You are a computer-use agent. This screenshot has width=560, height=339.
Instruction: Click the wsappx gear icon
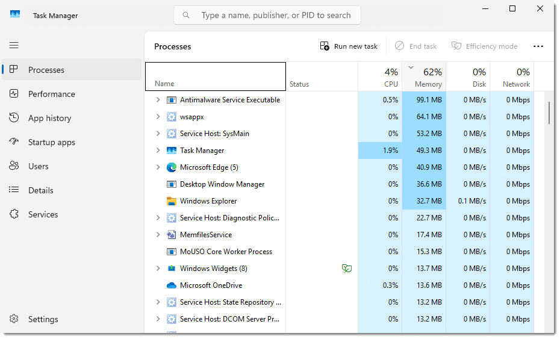tap(172, 117)
